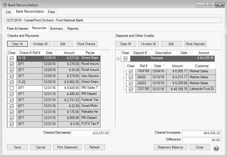Open the Summary tab
Viewport: 227px width, 157px height.
(x=56, y=29)
